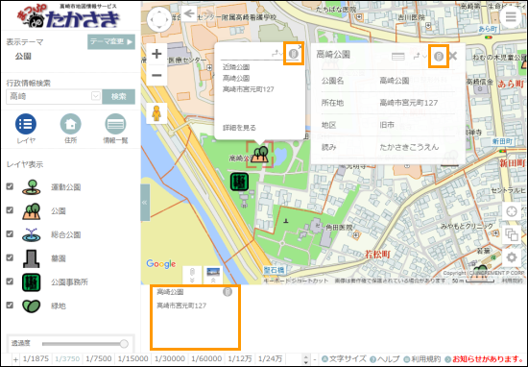Image resolution: width=528 pixels, height=367 pixels.
Task: Click the テーマ変更 button
Action: (x=111, y=41)
